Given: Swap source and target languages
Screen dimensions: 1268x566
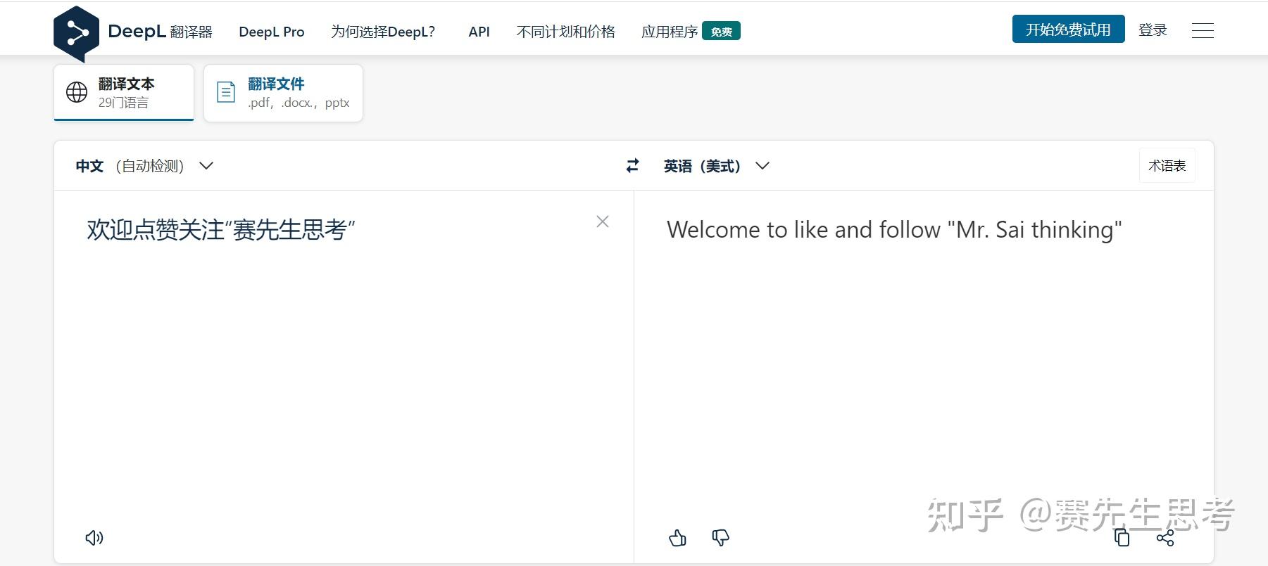Looking at the screenshot, I should pos(633,165).
